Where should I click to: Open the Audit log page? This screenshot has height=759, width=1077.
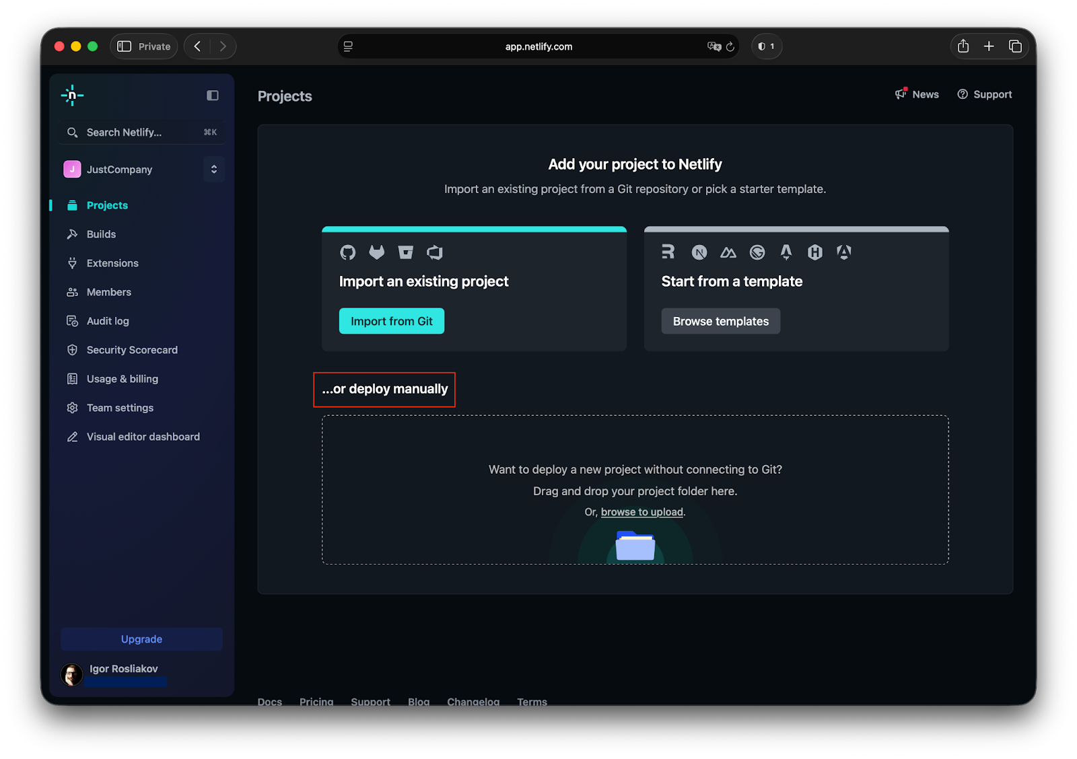pos(108,321)
